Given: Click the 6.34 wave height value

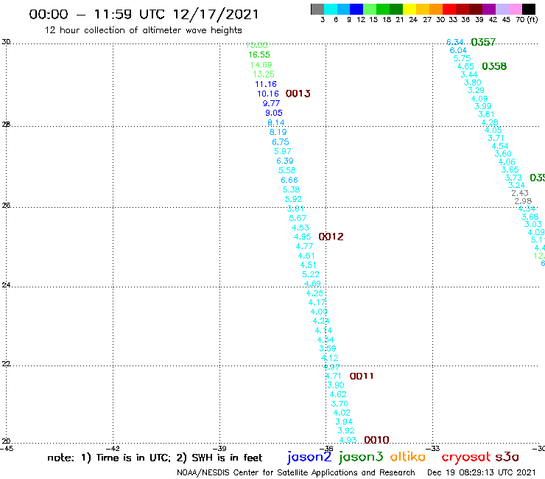Looking at the screenshot, I should click(455, 42).
